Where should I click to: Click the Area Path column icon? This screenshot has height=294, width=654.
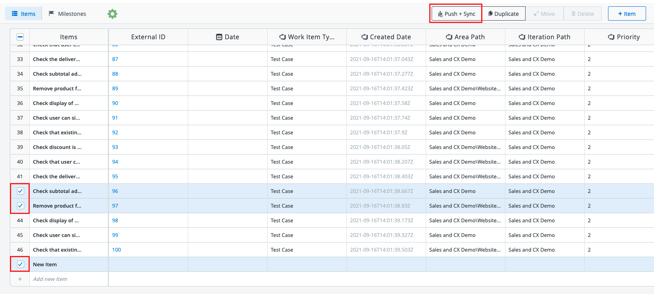pyautogui.click(x=449, y=37)
